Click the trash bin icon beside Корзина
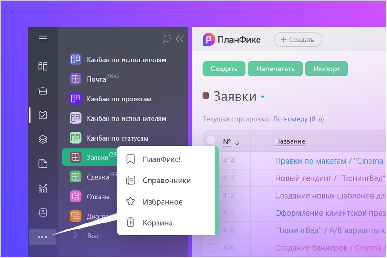 pyautogui.click(x=130, y=223)
